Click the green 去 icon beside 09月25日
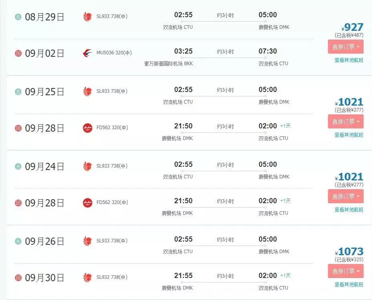This screenshot has height=300, width=372. click(x=18, y=92)
